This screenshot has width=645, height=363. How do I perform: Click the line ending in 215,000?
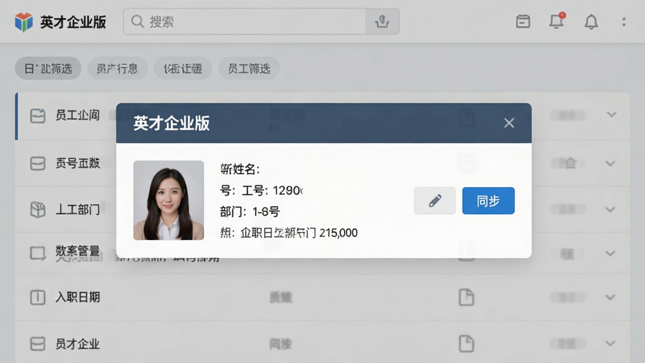tap(288, 233)
